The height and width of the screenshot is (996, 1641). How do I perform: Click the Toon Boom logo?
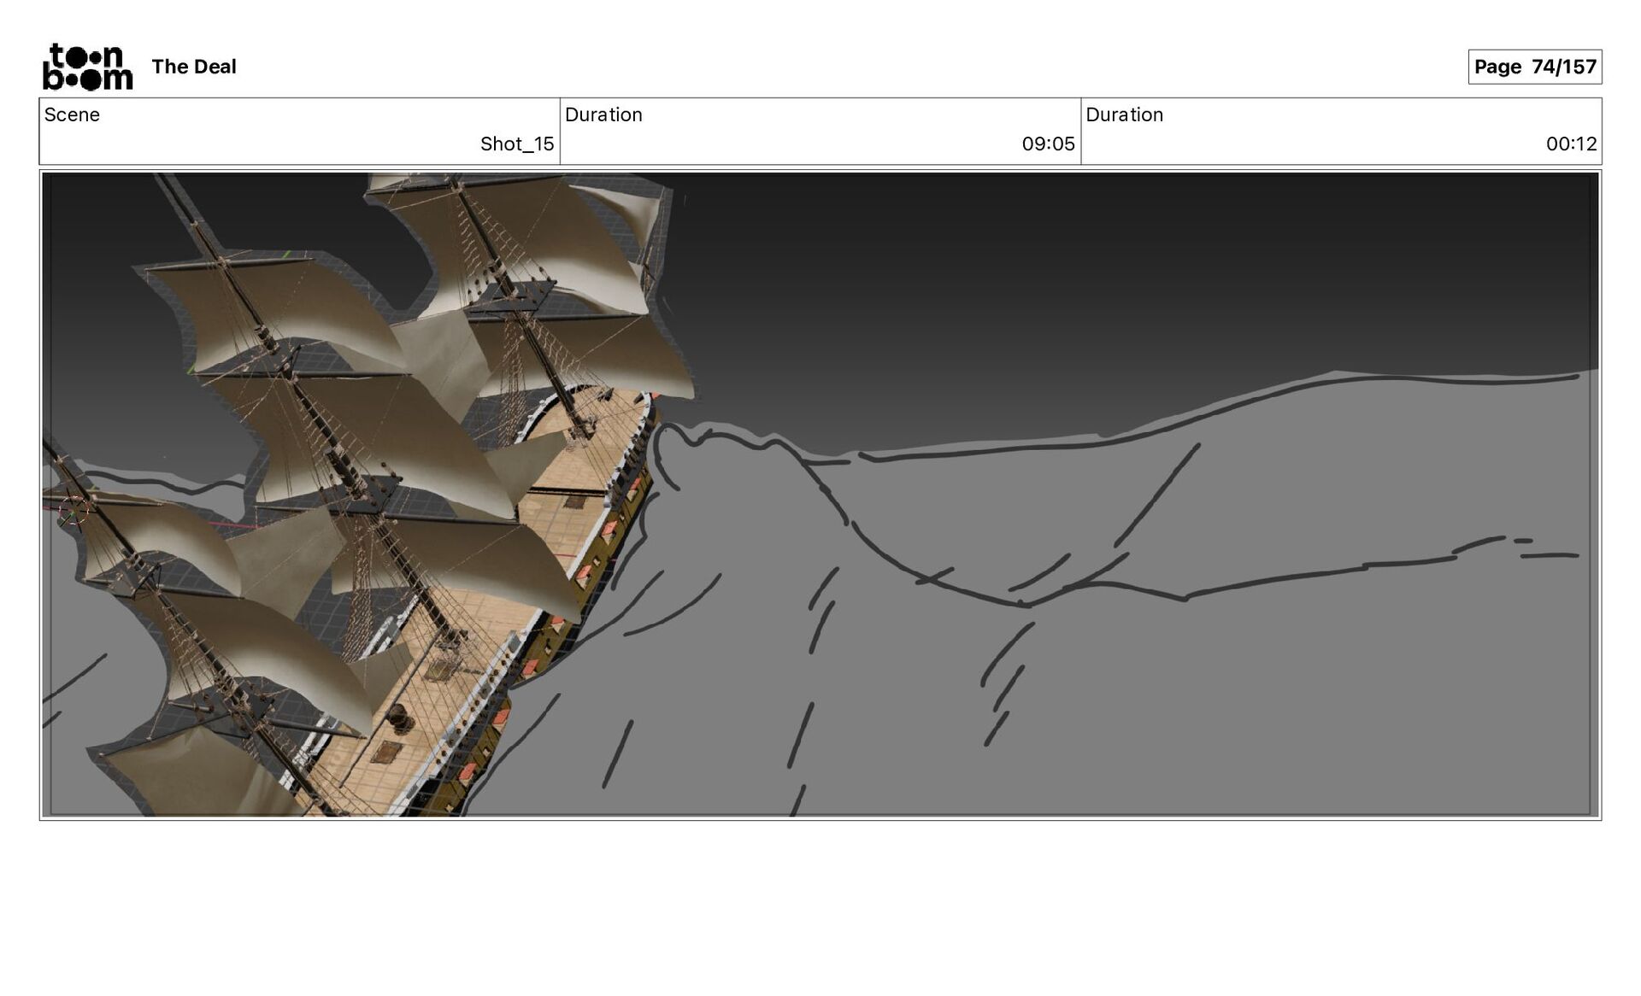(88, 67)
